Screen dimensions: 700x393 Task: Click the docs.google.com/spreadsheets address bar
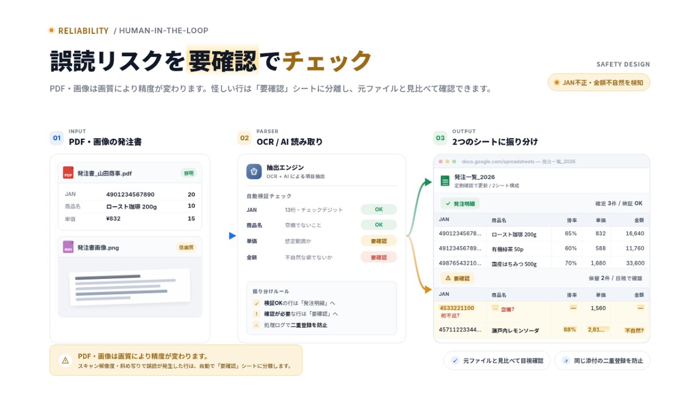tap(518, 162)
